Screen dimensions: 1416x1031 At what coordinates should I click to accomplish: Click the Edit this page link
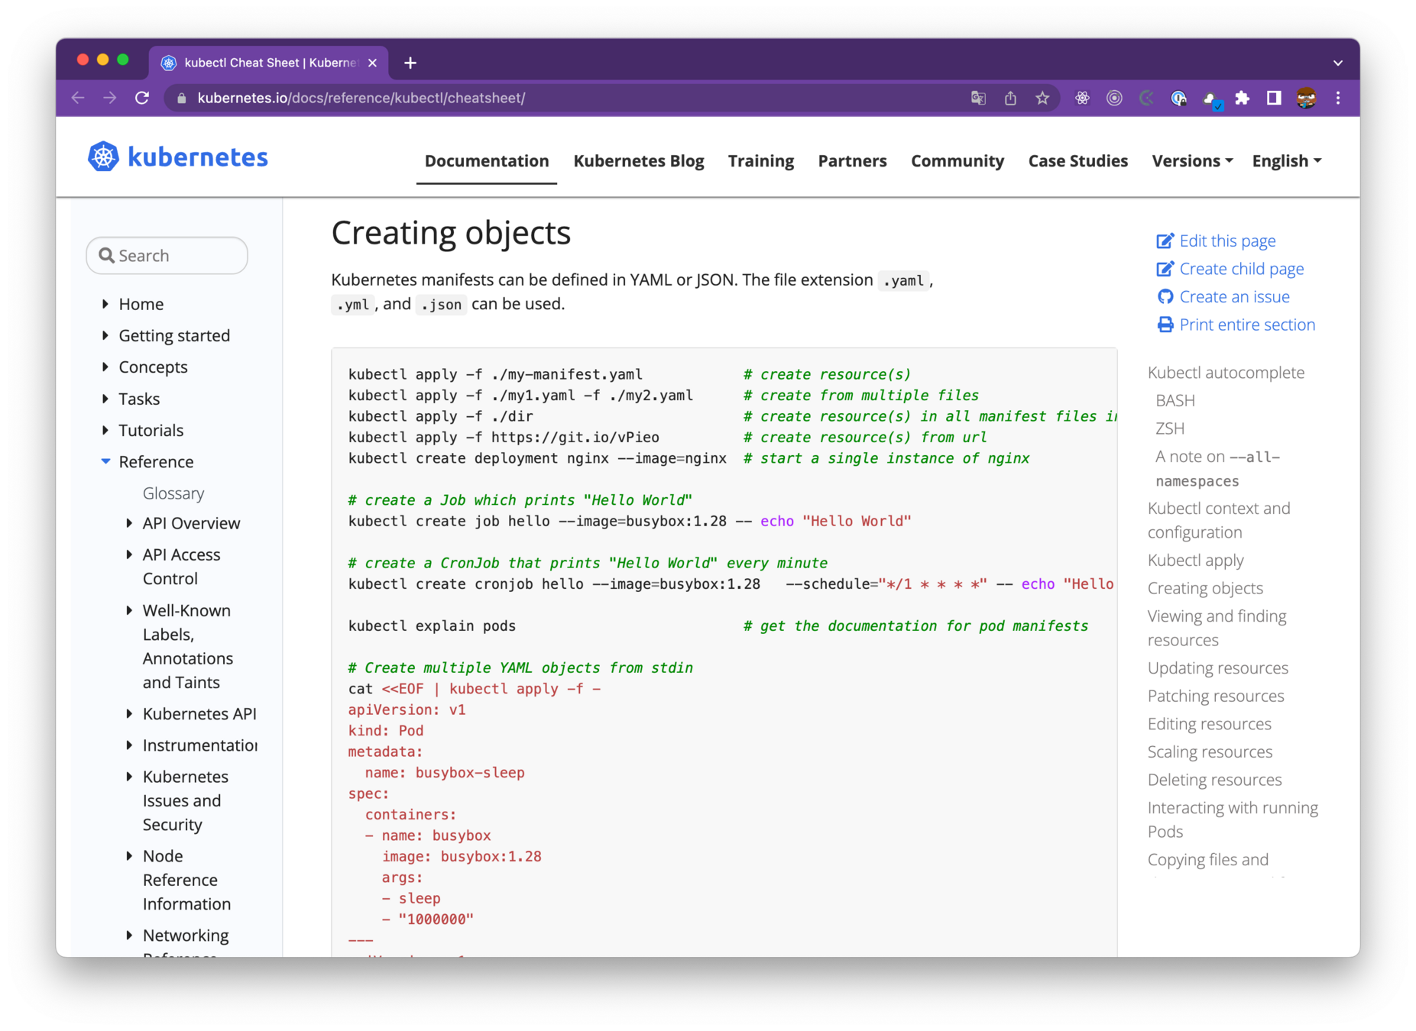coord(1227,241)
